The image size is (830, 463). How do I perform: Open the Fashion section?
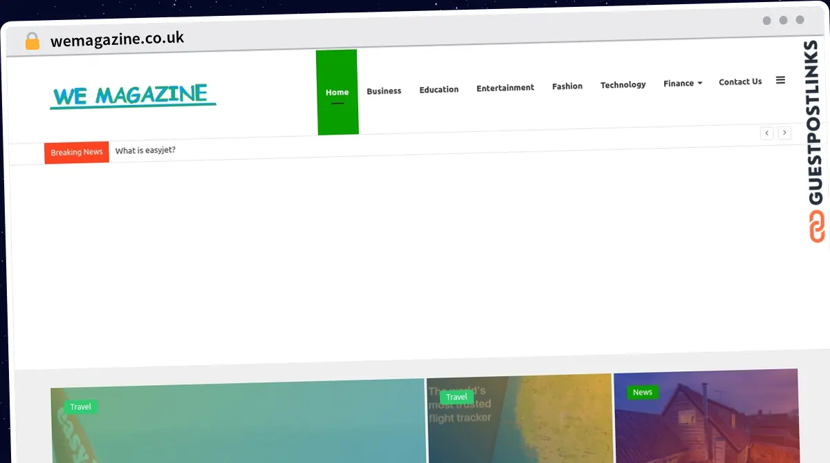tap(567, 86)
